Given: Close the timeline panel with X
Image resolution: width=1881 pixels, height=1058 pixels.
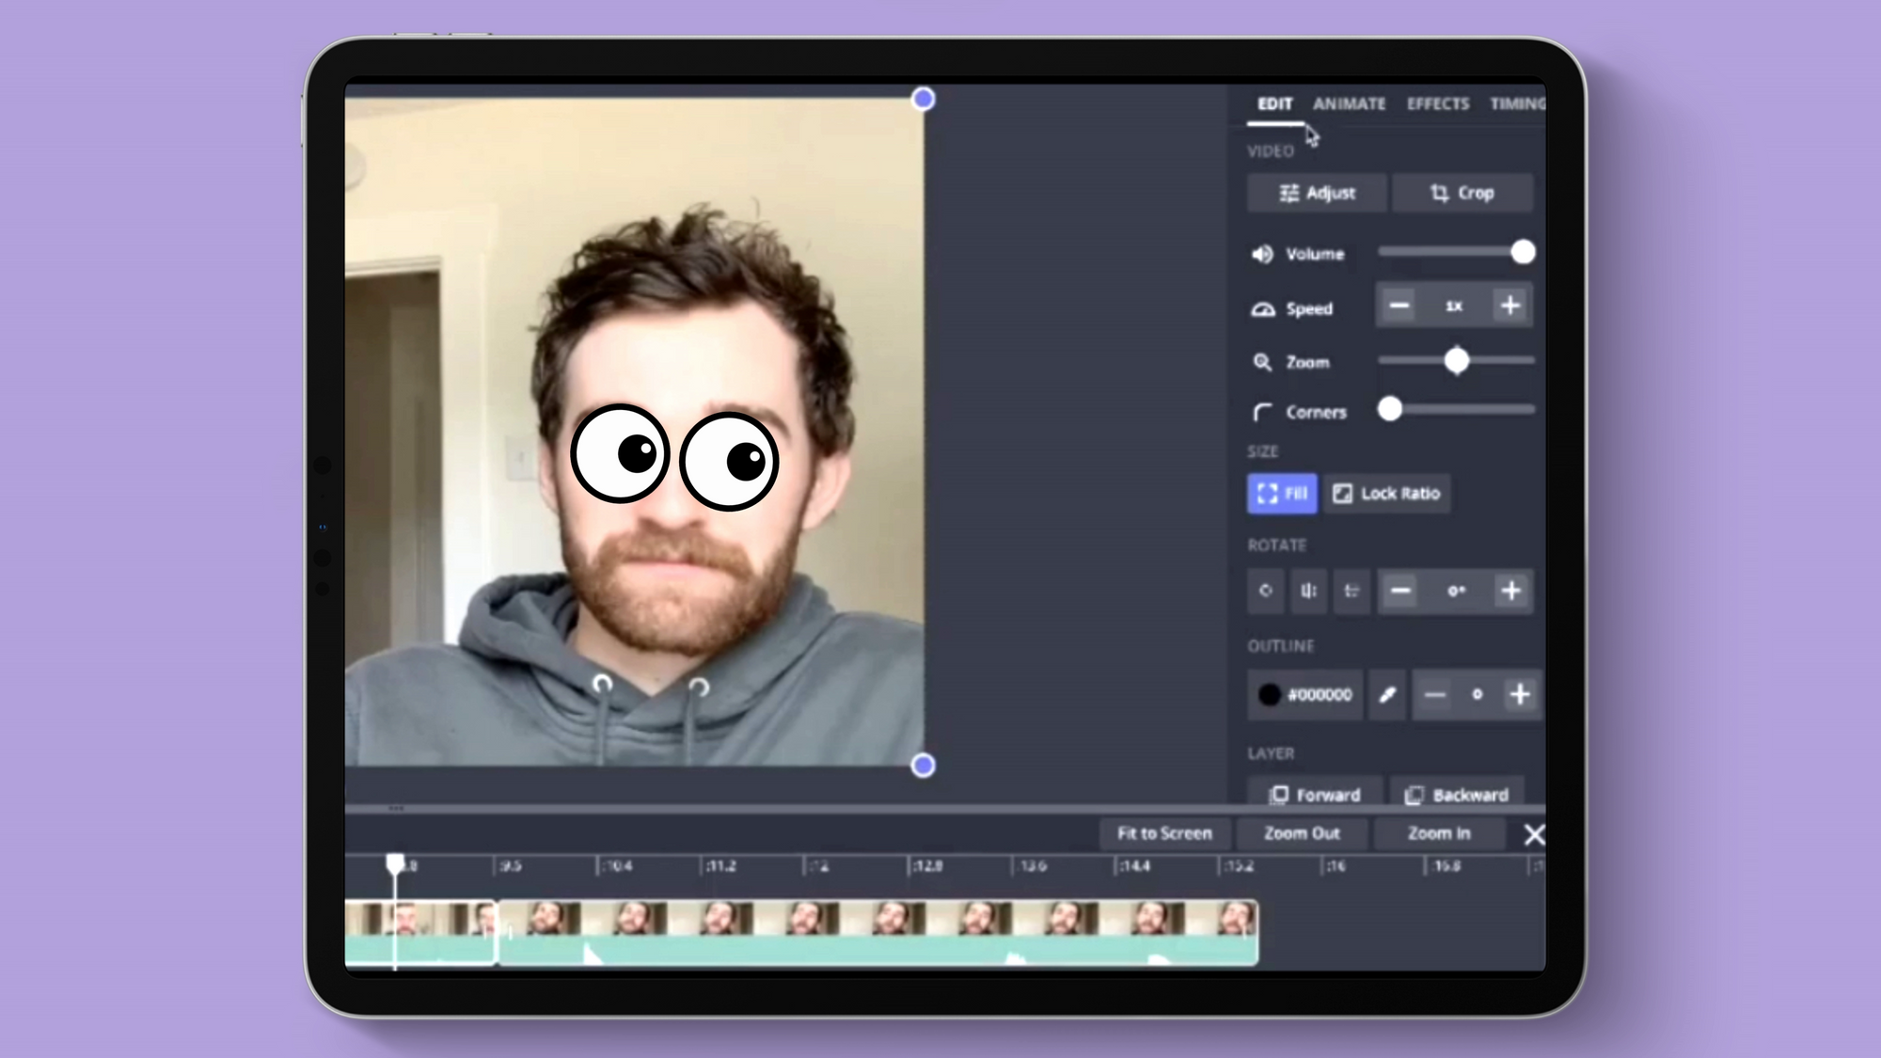Looking at the screenshot, I should coord(1533,834).
